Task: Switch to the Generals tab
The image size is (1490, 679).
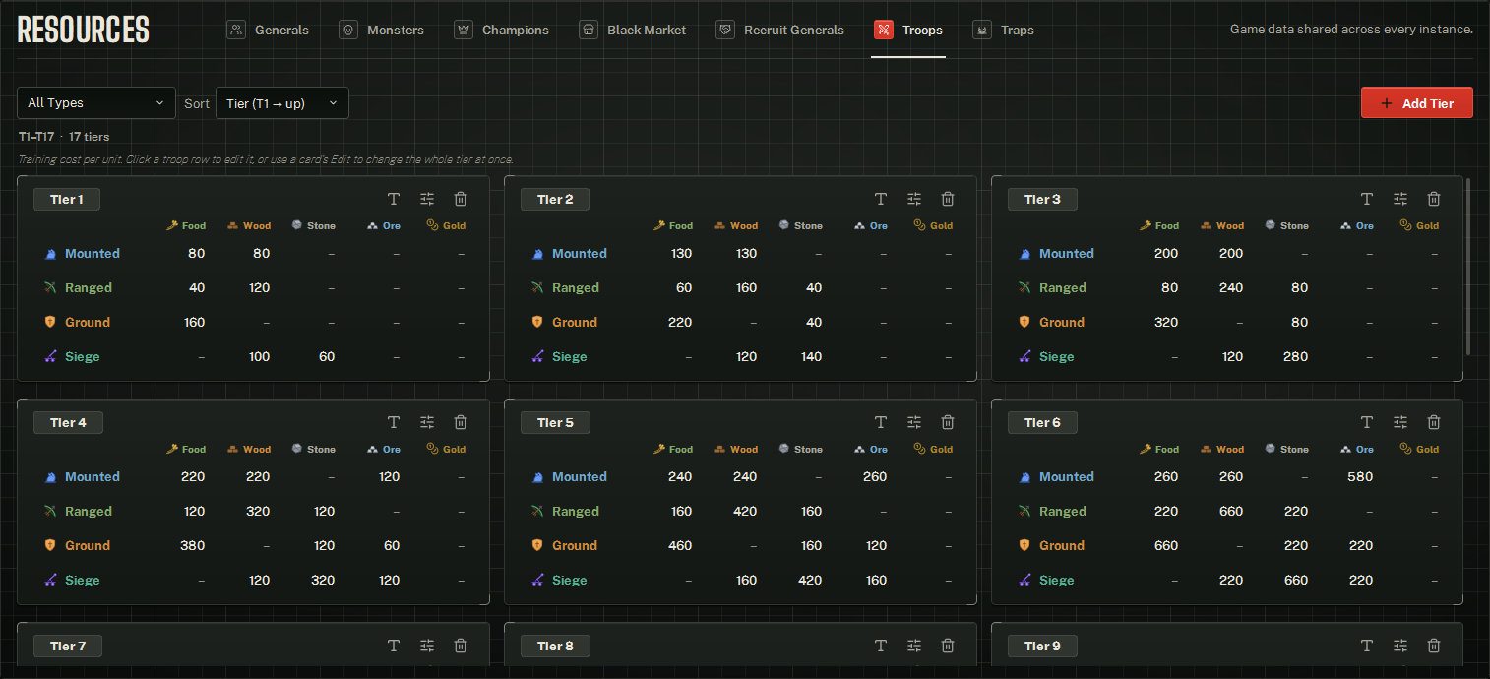Action: tap(268, 30)
